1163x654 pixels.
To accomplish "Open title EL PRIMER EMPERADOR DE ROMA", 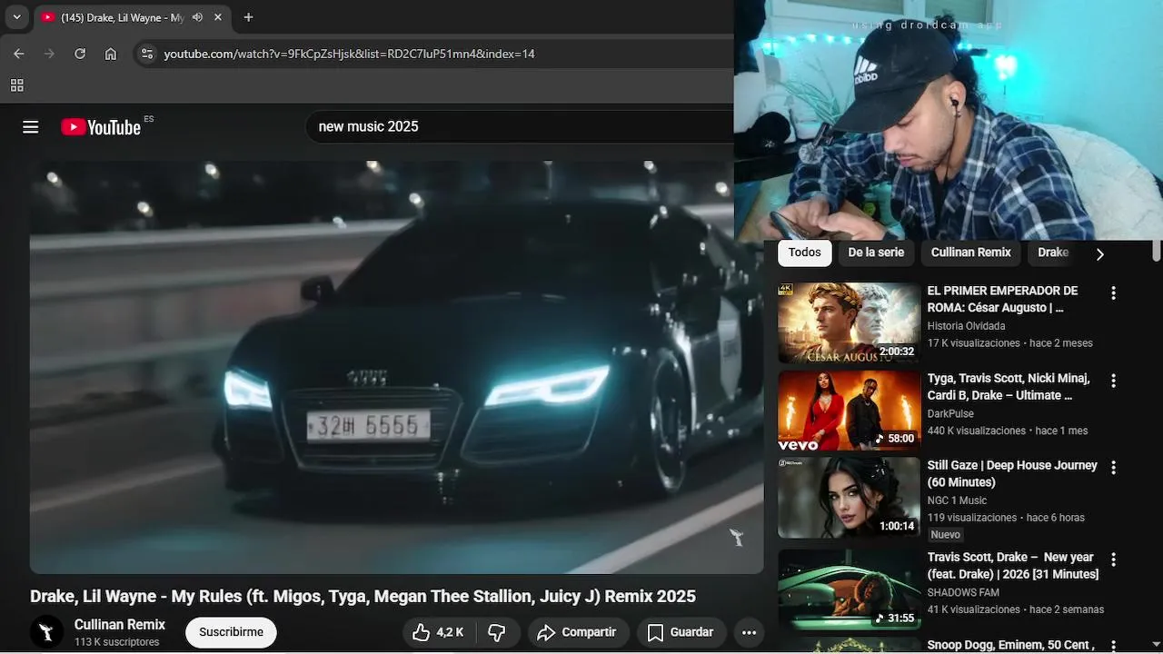I will 1002,299.
